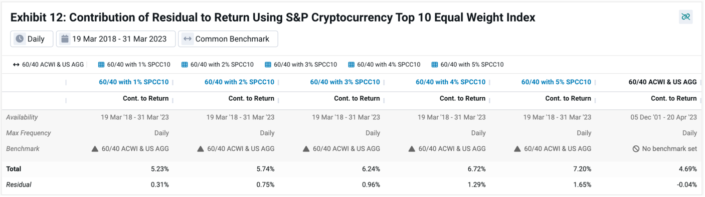Viewport: 705px width, 197px height.
Task: Click the benchmark triangle icon in the 2% column
Action: 201,149
